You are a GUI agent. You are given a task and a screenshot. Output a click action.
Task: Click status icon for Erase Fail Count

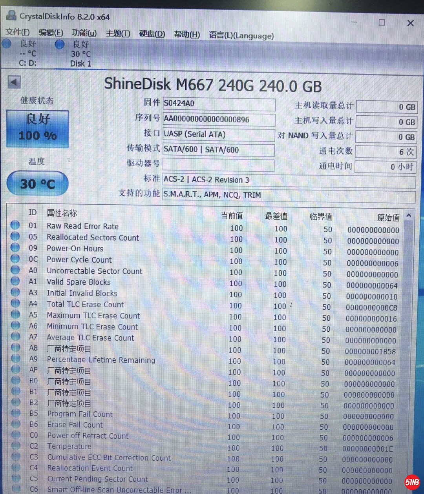pos(16,423)
